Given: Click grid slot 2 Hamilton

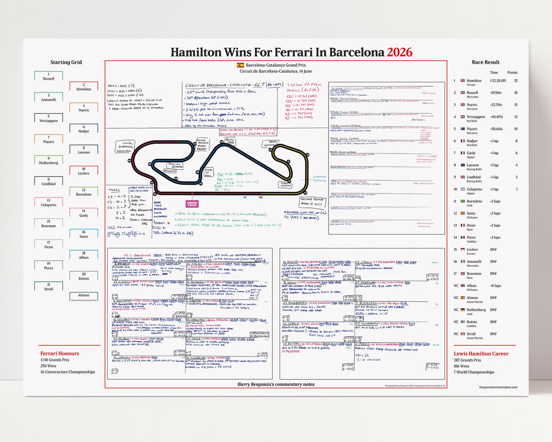Looking at the screenshot, I should [x=84, y=87].
